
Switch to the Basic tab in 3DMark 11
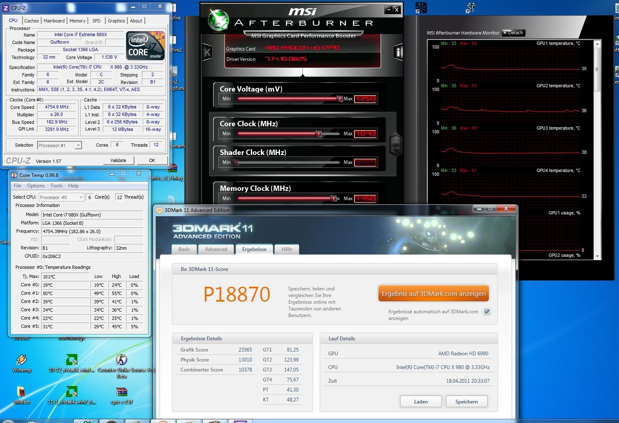click(184, 249)
